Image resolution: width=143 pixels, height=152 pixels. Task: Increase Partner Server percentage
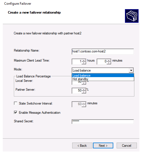coord(84,90)
